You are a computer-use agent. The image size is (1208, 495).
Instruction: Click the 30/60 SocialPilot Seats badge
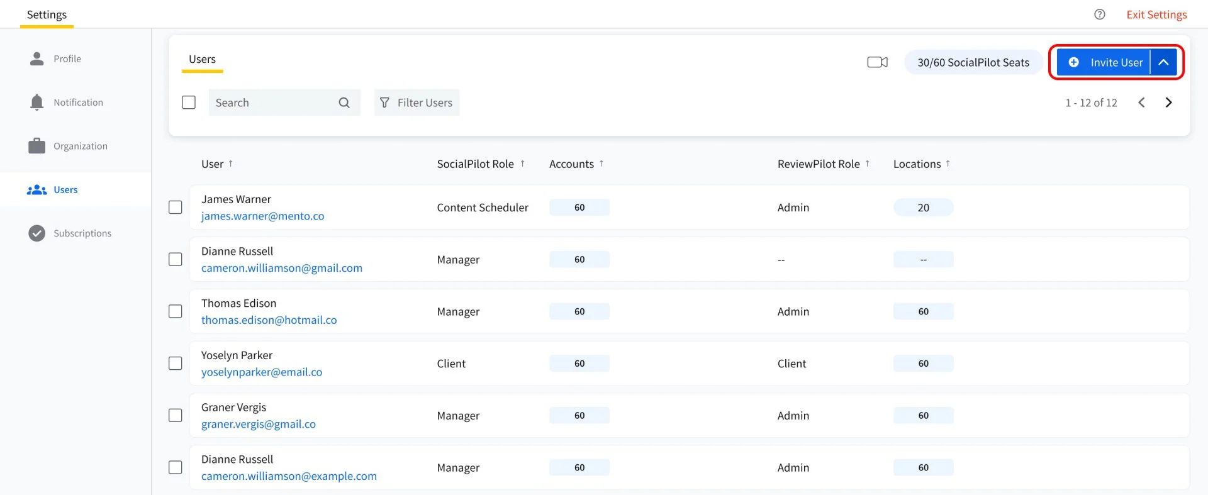coord(973,62)
